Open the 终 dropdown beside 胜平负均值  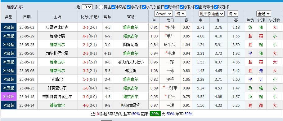click(233, 14)
